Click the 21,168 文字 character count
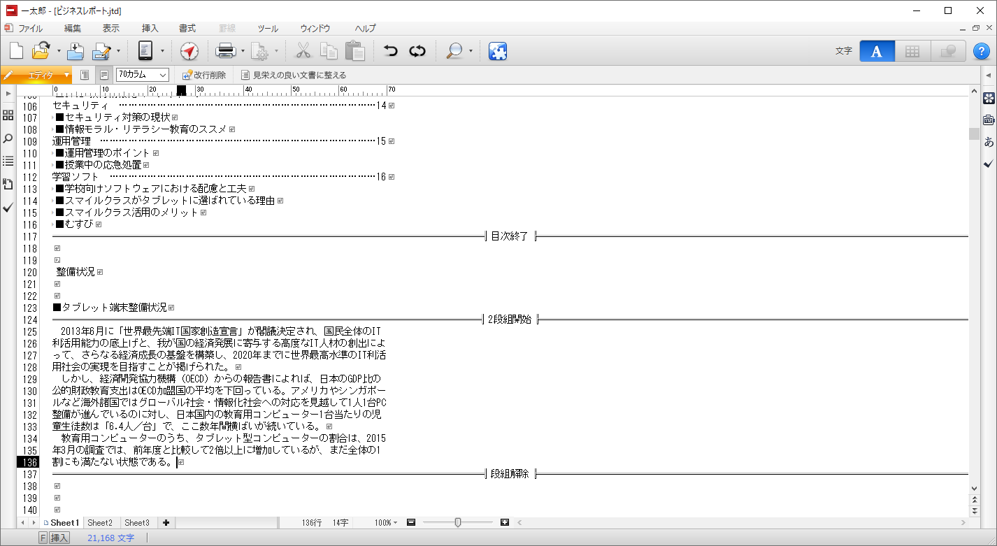The image size is (997, 546). tap(110, 538)
